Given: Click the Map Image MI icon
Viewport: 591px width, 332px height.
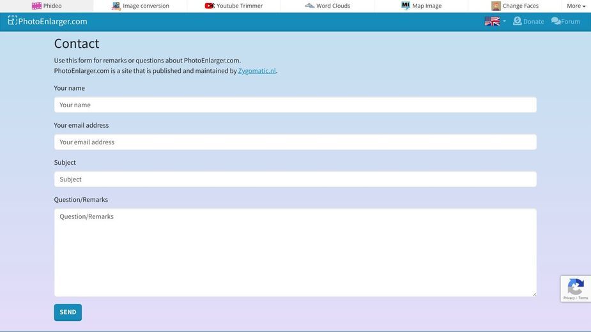Looking at the screenshot, I should click(x=406, y=5).
